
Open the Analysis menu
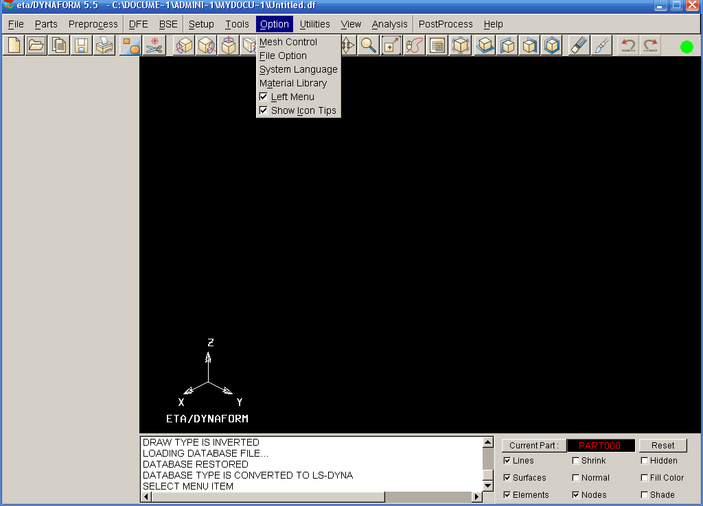click(390, 24)
